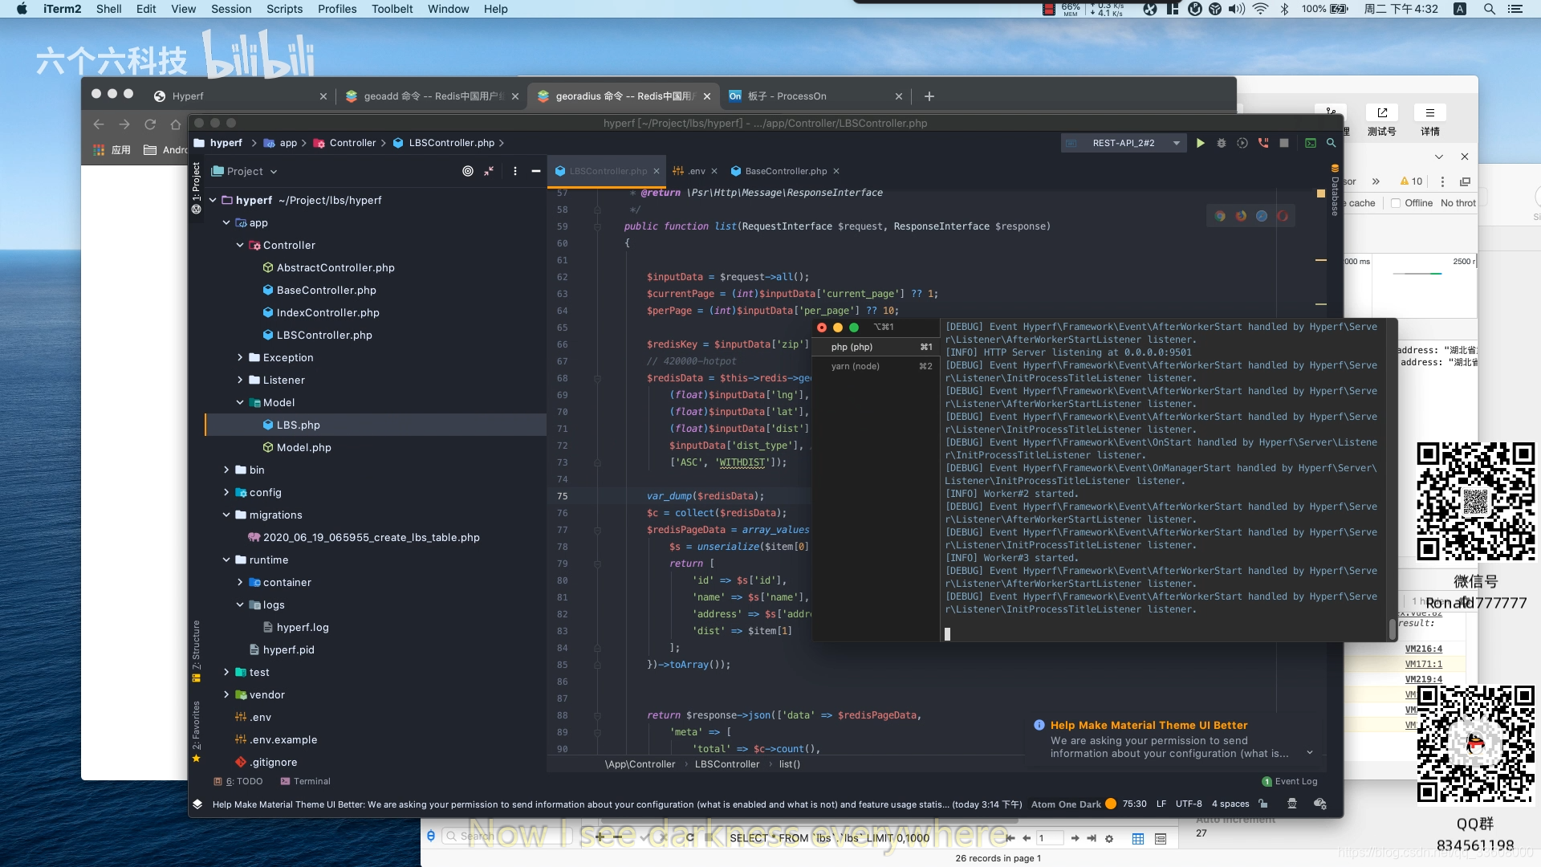Click locate-file target icon in Project panel
Viewport: 1541px width, 867px height.
[x=468, y=171]
